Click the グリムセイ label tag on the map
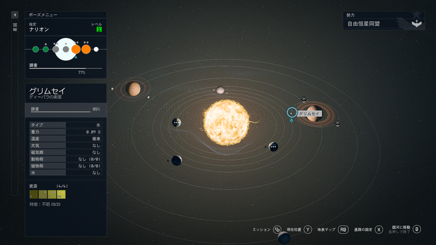 [310, 114]
